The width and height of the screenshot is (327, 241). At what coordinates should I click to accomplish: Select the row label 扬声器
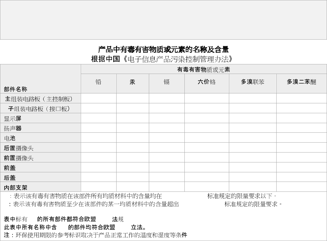click(13, 128)
